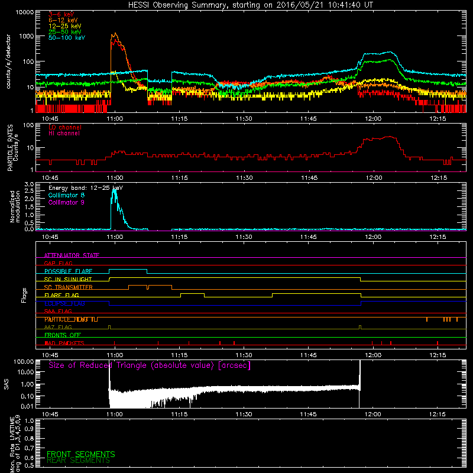This screenshot has height=473, width=473.
Task: Click the 1.5 modulation tick label
Action: [29, 207]
